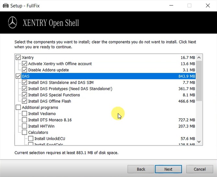The height and width of the screenshot is (177, 217).
Task: Select Calculators label
Action: point(38,133)
